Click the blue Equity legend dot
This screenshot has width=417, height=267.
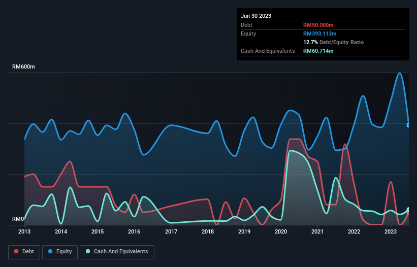click(50, 251)
